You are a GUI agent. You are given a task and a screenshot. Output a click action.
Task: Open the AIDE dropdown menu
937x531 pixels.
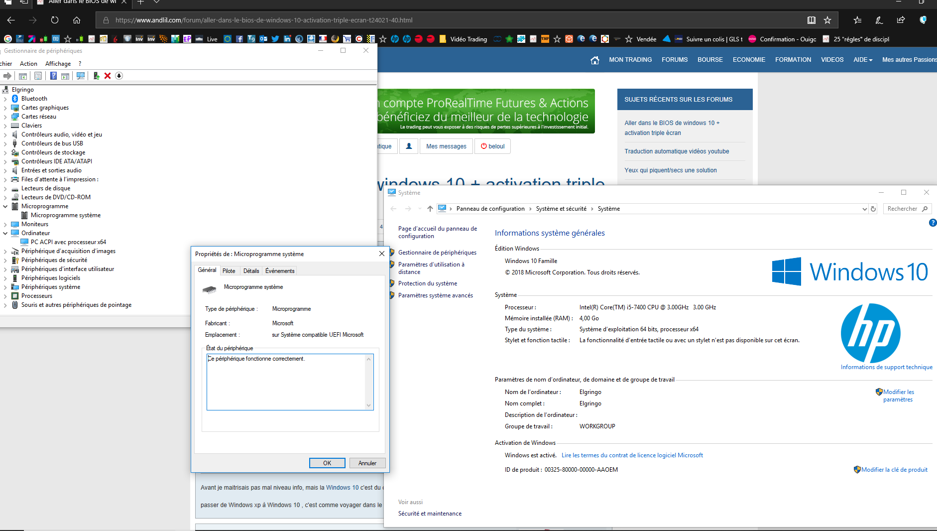(863, 60)
